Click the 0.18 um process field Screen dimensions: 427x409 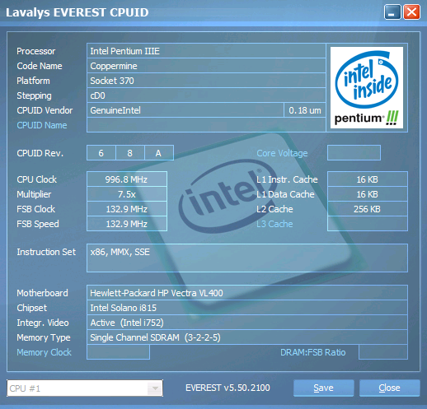(305, 110)
